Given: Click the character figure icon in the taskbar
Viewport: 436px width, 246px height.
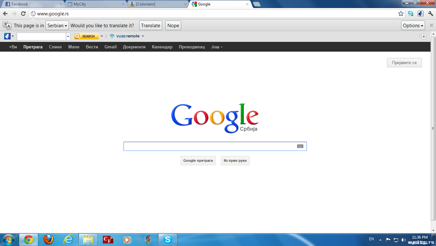Looking at the screenshot, I should click(148, 240).
